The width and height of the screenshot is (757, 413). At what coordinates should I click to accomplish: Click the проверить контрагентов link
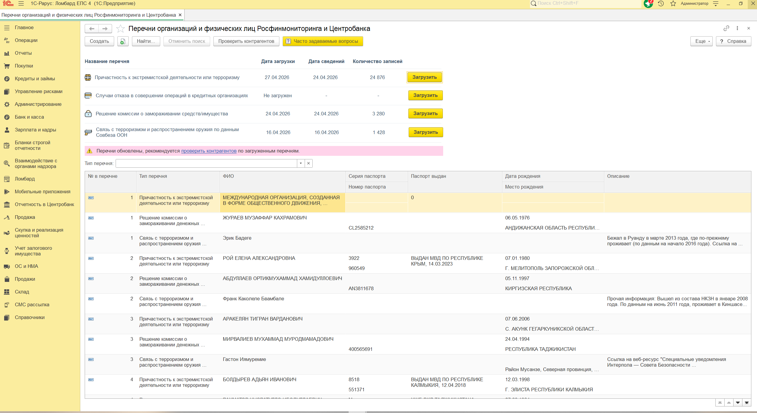209,151
